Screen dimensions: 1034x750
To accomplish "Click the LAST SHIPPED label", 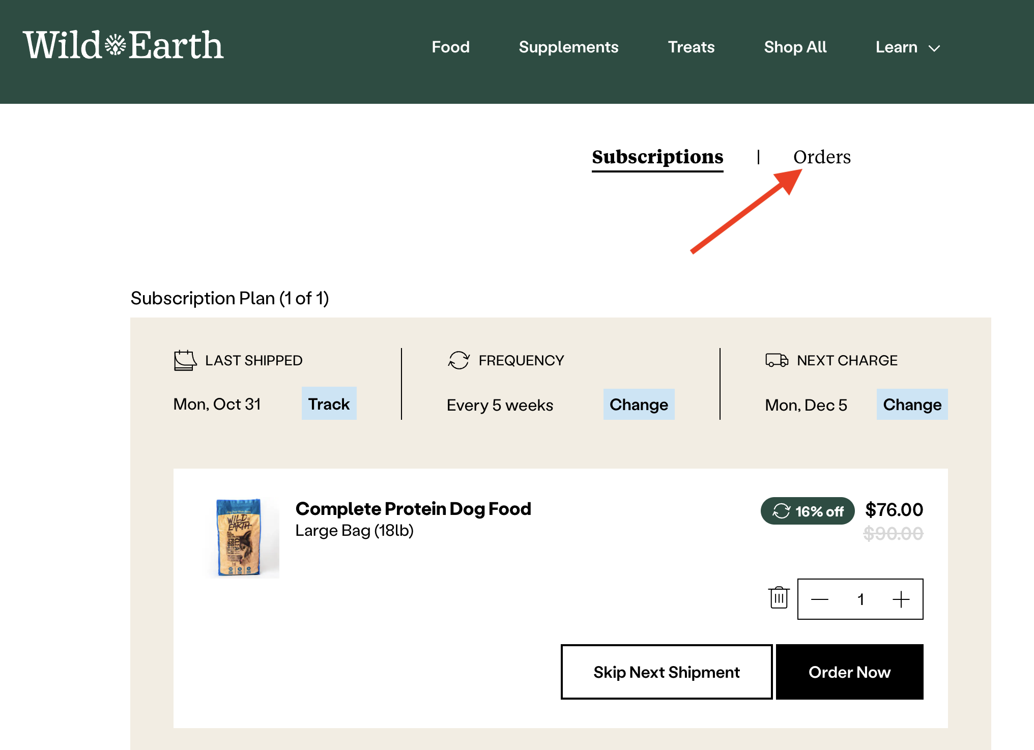I will coord(254,360).
